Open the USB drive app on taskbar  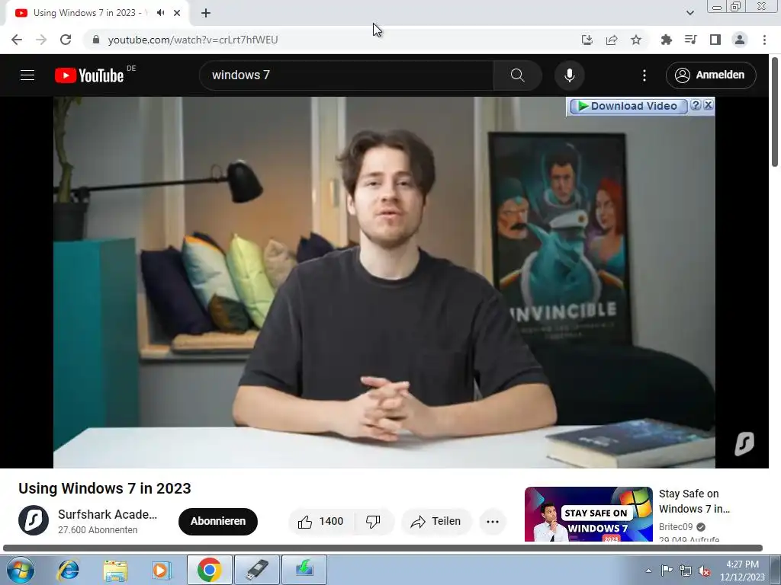(256, 570)
